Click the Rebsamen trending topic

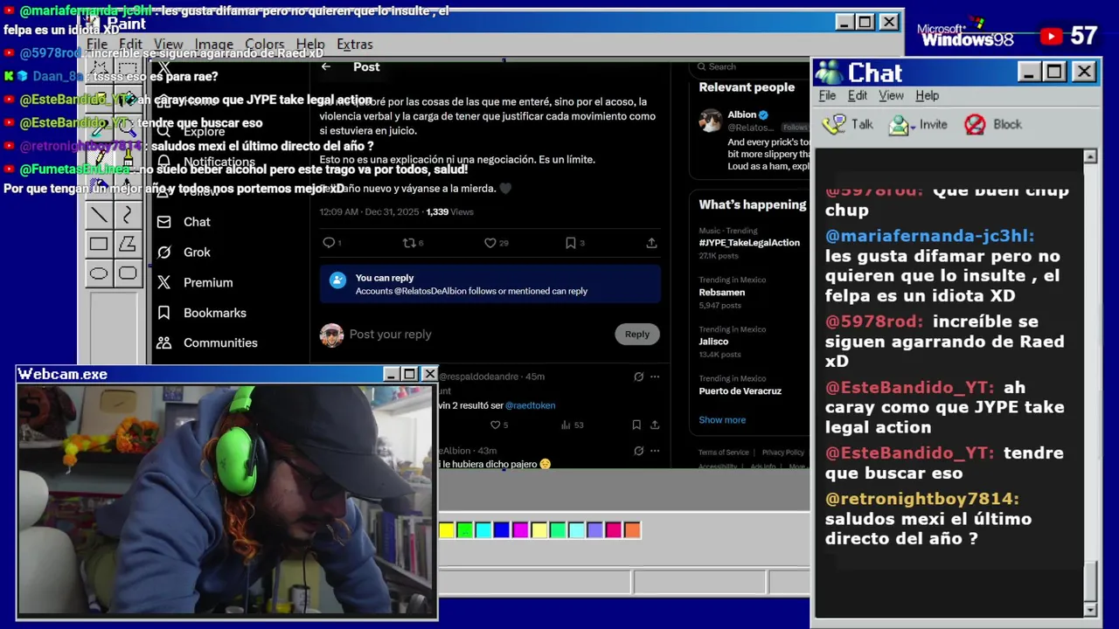[x=722, y=292]
